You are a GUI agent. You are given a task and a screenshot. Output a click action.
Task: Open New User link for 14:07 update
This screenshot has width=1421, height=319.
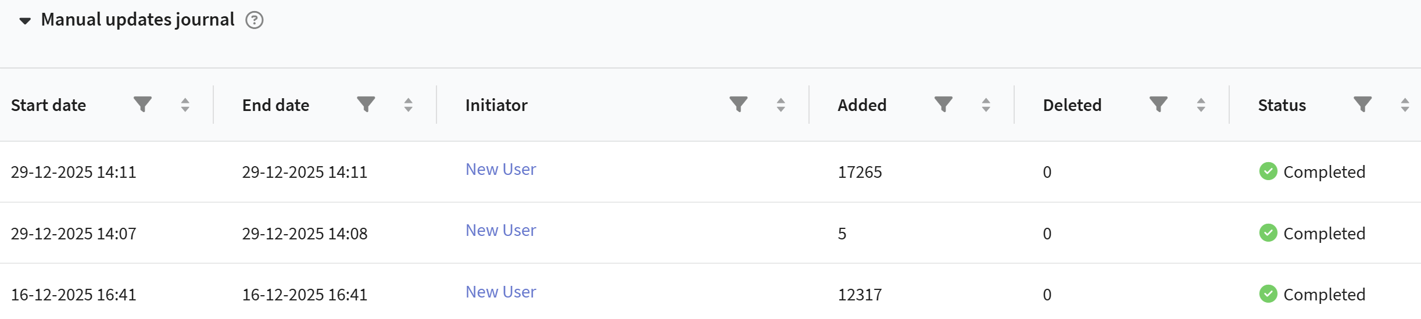pos(500,231)
